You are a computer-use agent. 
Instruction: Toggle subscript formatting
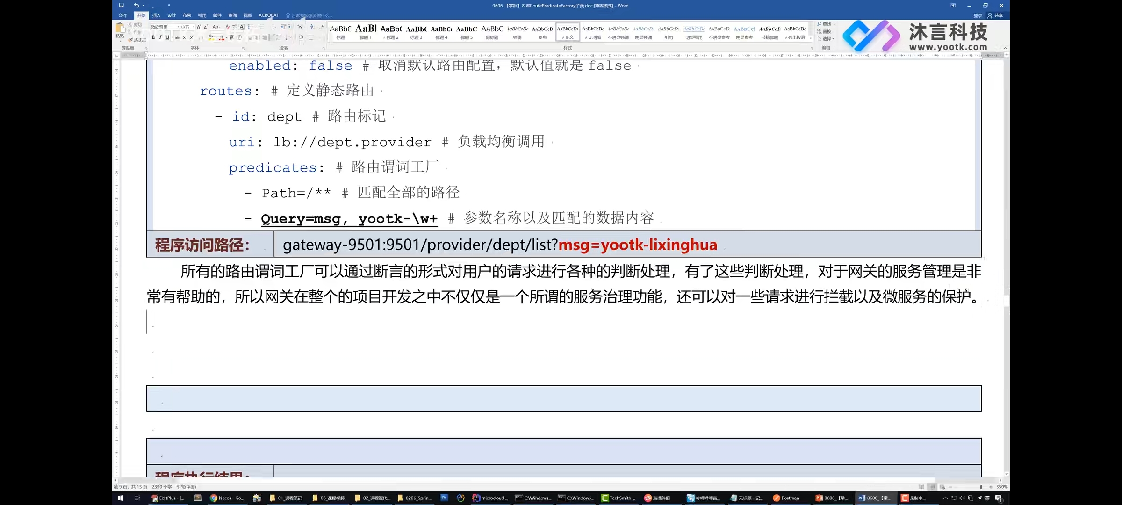[x=184, y=37]
